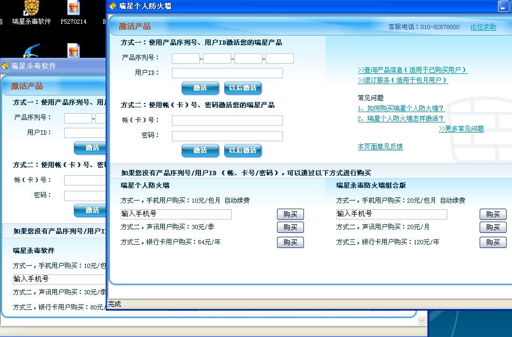Screen dimensions: 512x337
Task: Click 瑞星个人防火墙 purchase section heading
Action: tap(145, 185)
